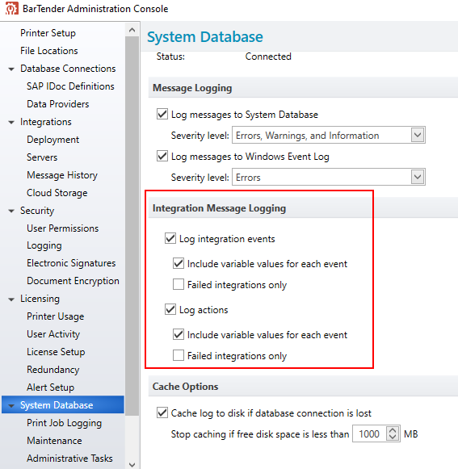
Task: Go to Redundancy settings
Action: [x=53, y=370]
